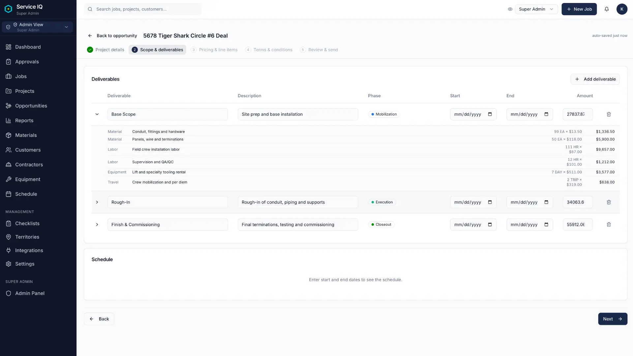Expand the Rough-In row

click(x=97, y=202)
